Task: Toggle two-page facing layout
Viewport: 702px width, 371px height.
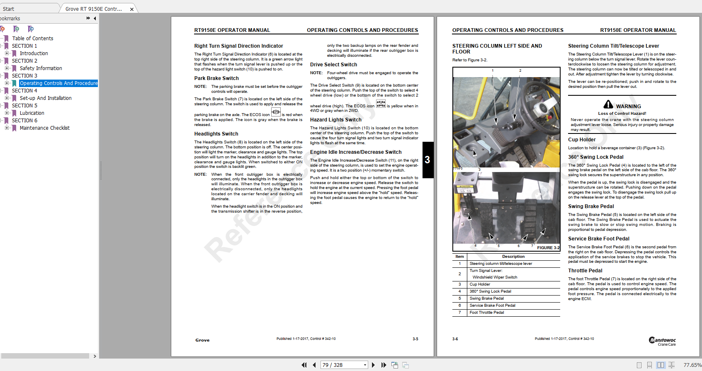Action: 661,365
